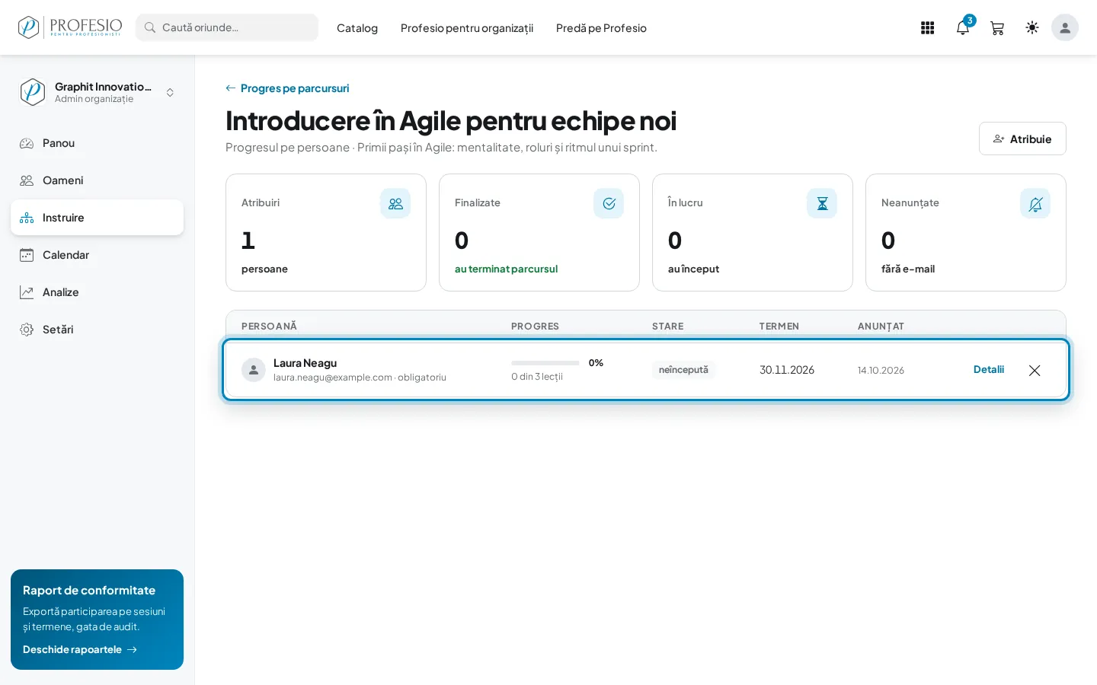Click the Atribuie button

[x=1022, y=139]
